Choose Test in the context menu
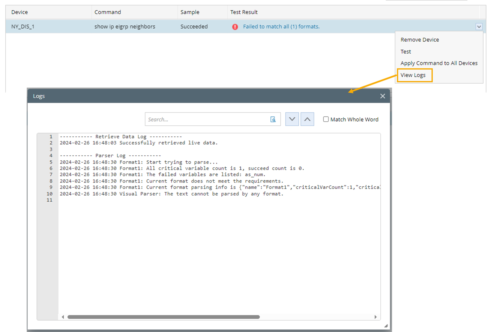The image size is (490, 332). pos(406,52)
